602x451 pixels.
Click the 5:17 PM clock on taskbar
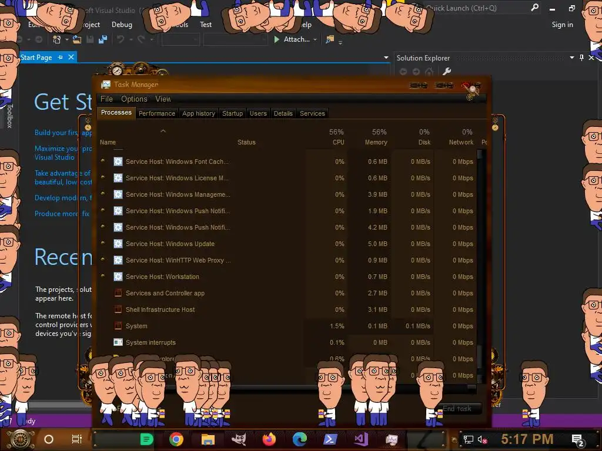tap(527, 439)
